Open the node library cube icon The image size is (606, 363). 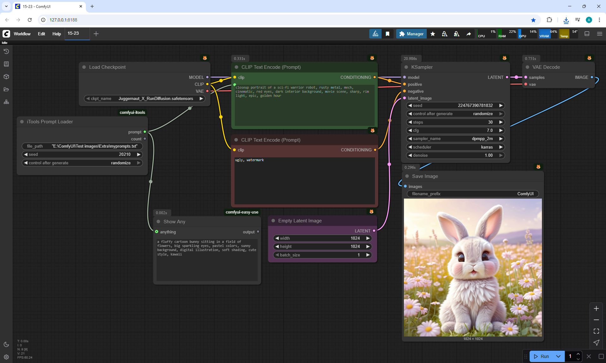[6, 77]
